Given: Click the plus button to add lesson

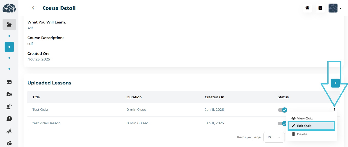Looking at the screenshot, I should click(x=335, y=83).
